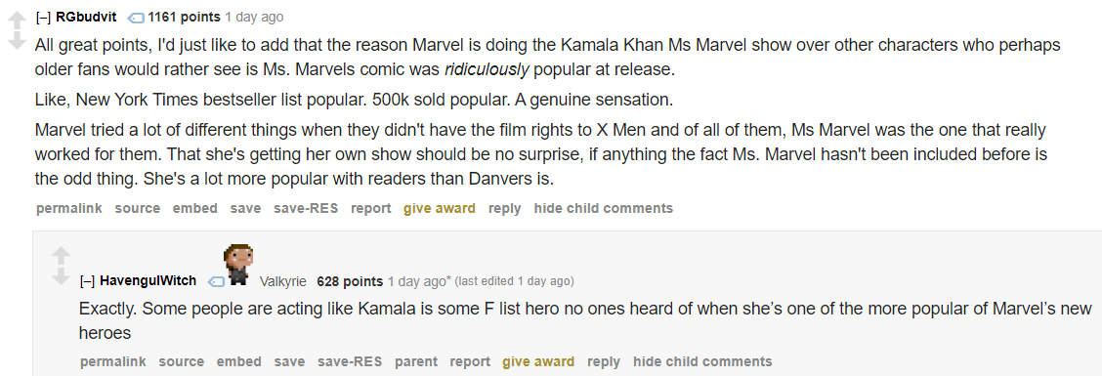Open the RGbudvit user profile
1102x376 pixels.
pyautogui.click(x=86, y=17)
